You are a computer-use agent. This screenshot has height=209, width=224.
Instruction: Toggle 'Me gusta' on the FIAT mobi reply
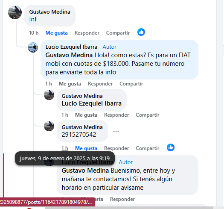click(x=70, y=84)
